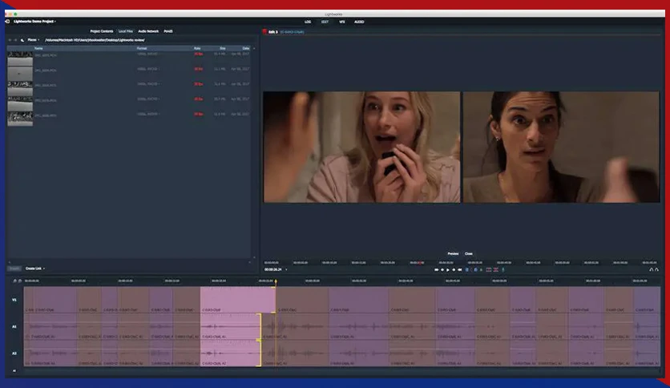Open the Audio Network tab
The width and height of the screenshot is (670, 388).
pos(148,31)
